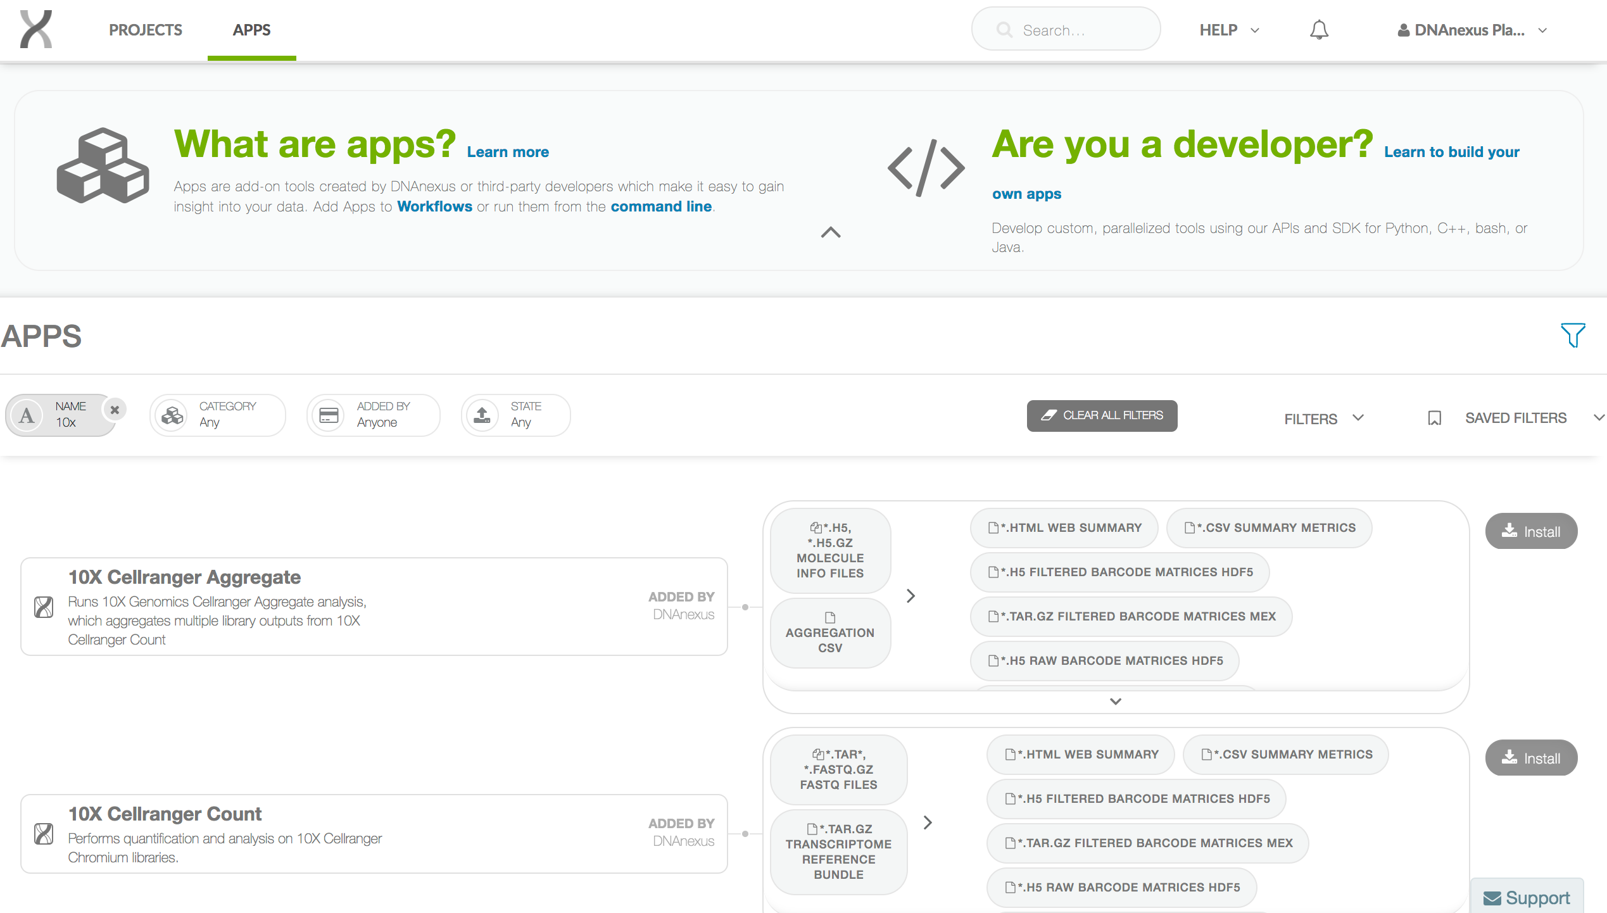Click the search magnifier icon

coord(1004,30)
